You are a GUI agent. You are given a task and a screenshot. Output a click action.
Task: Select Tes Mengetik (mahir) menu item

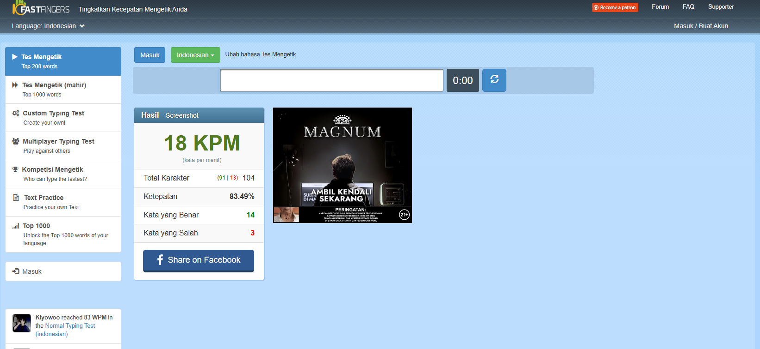[x=63, y=90]
